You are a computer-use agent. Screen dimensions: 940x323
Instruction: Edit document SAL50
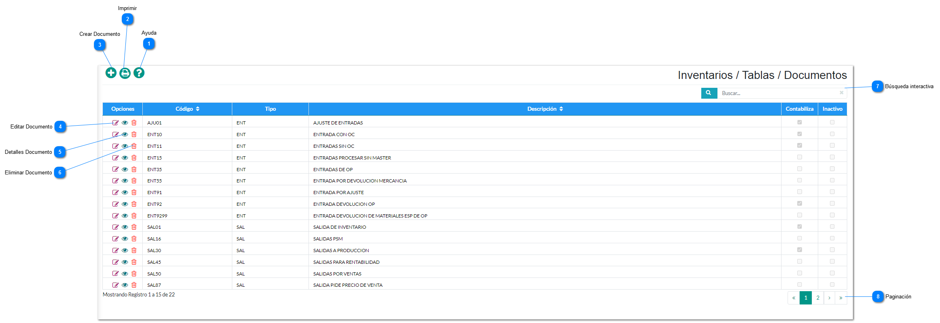(x=115, y=274)
